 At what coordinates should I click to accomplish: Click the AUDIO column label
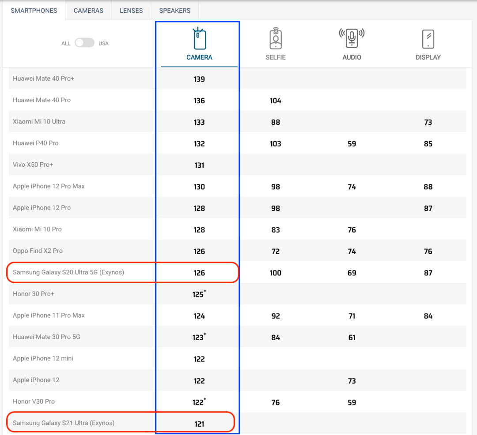click(352, 57)
